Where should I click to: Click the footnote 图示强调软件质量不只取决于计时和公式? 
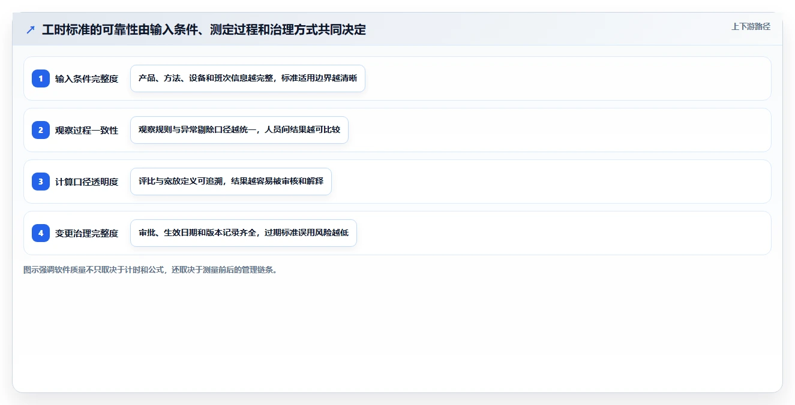[151, 270]
